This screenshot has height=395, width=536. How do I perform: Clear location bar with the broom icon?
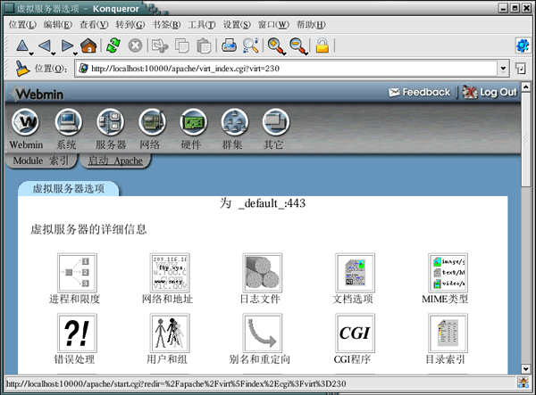pyautogui.click(x=22, y=69)
